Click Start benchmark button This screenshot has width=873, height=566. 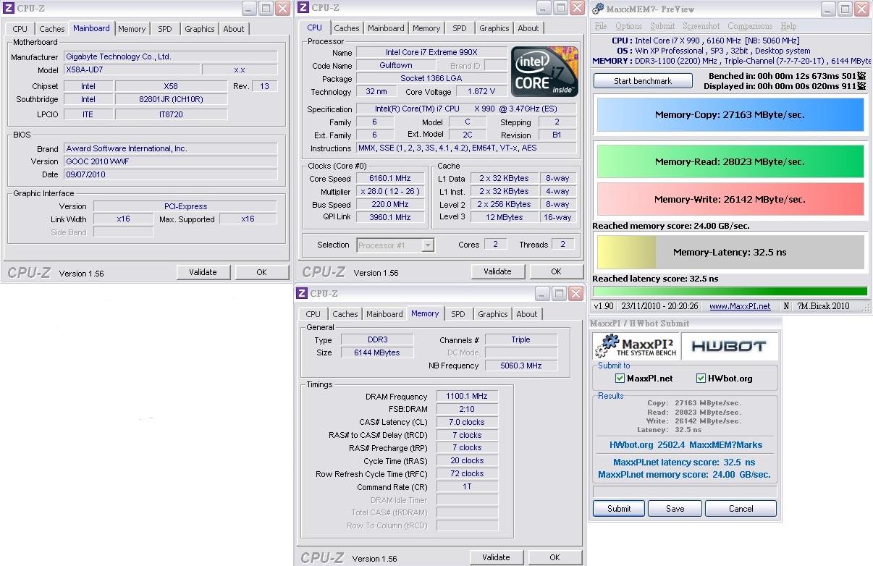pyautogui.click(x=643, y=81)
